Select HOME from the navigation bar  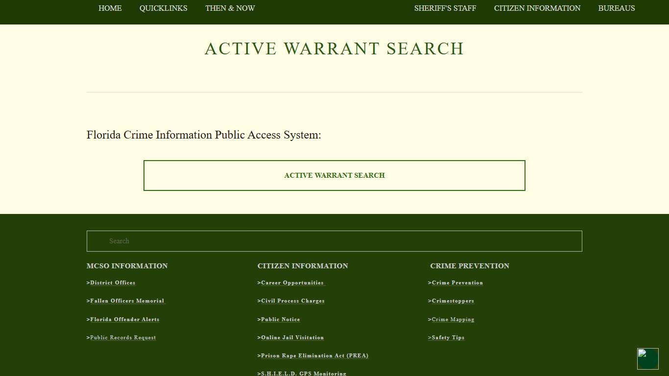pos(110,8)
